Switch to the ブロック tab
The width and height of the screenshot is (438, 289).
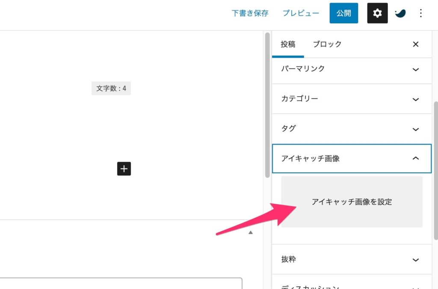(x=327, y=44)
